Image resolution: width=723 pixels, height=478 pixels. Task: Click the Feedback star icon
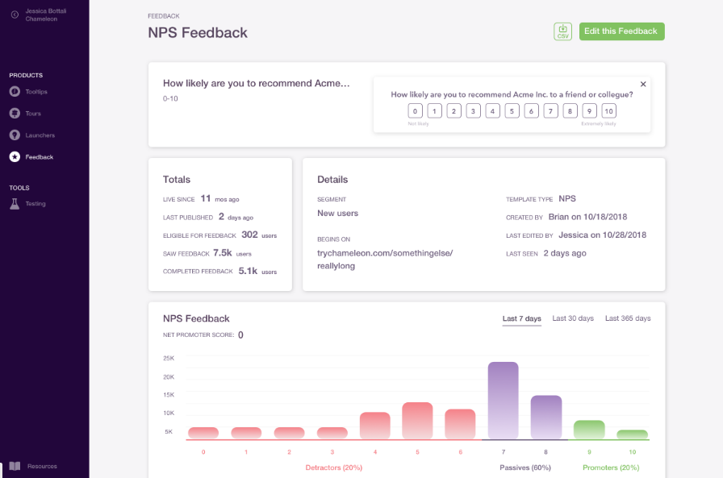tap(15, 157)
